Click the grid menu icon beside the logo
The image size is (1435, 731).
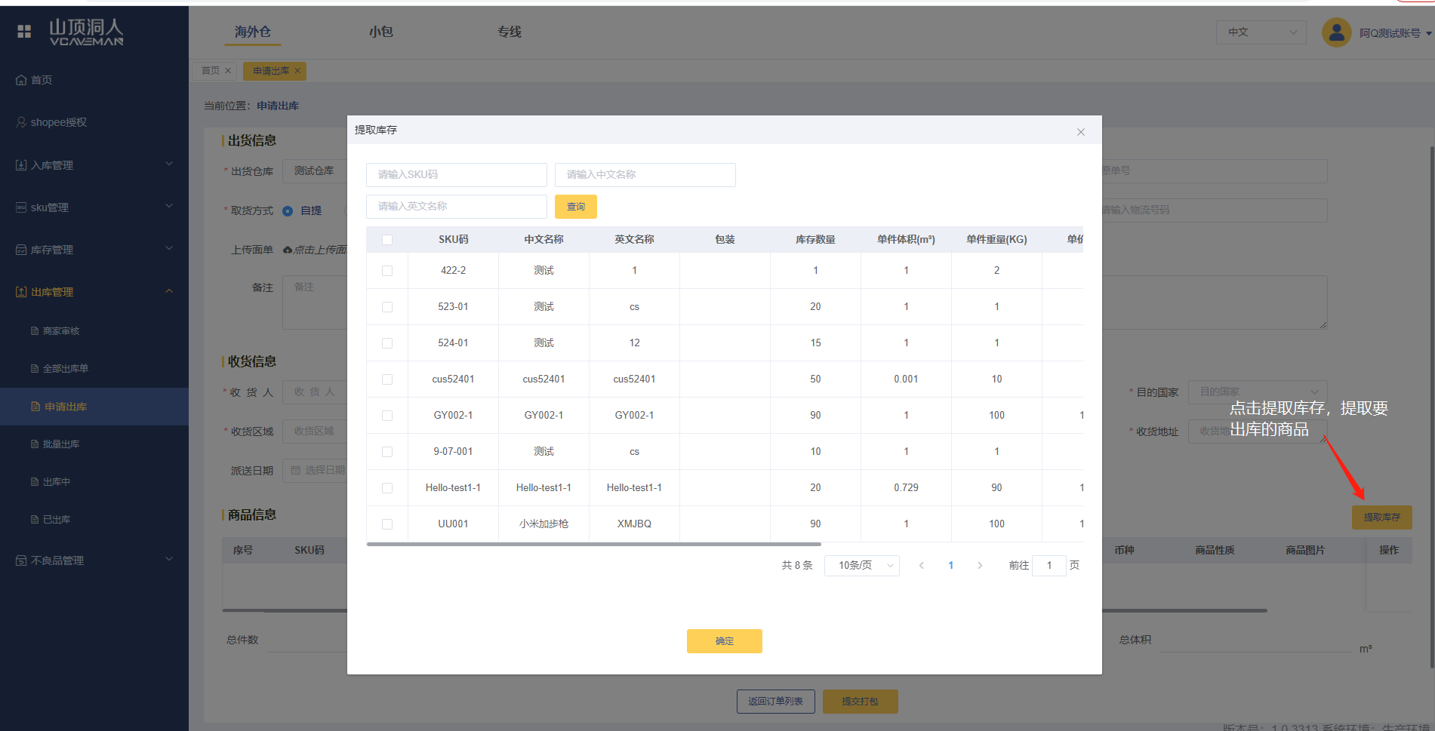coord(24,31)
